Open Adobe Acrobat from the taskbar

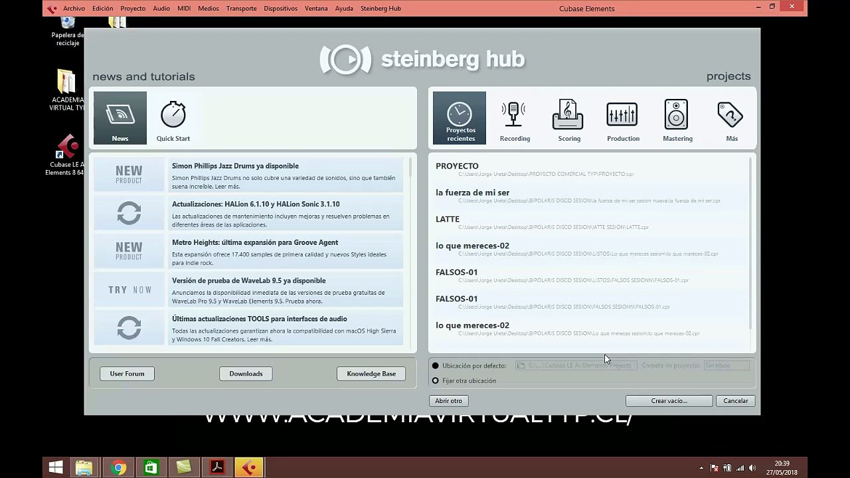click(217, 468)
